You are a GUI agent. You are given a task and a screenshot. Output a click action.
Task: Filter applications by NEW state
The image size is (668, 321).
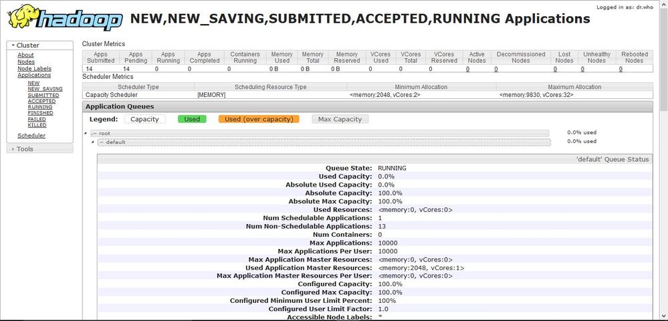(33, 83)
